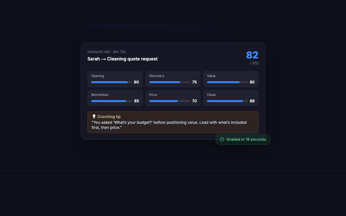The height and width of the screenshot is (216, 346).
Task: Click the Price score number 70
Action: (194, 101)
